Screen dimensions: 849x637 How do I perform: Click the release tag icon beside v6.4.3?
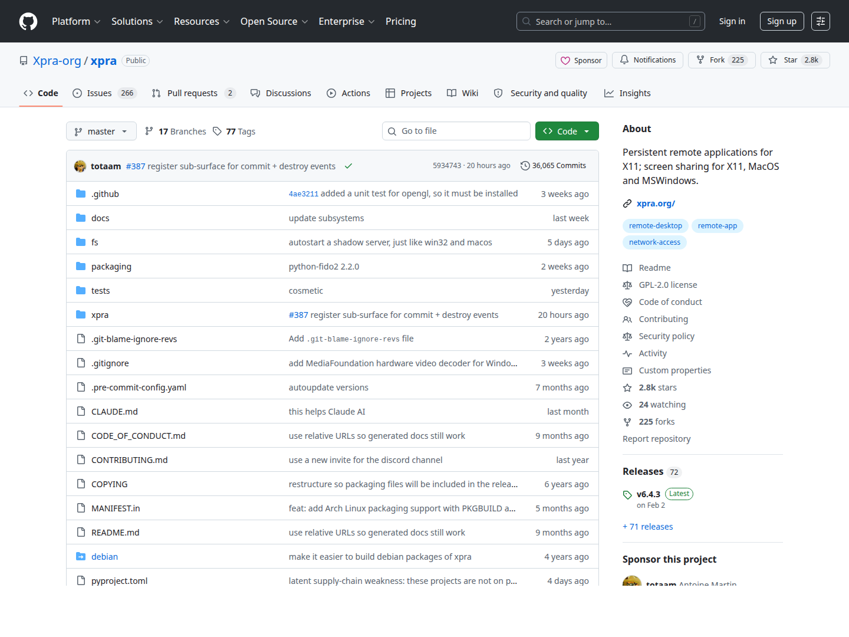point(627,495)
